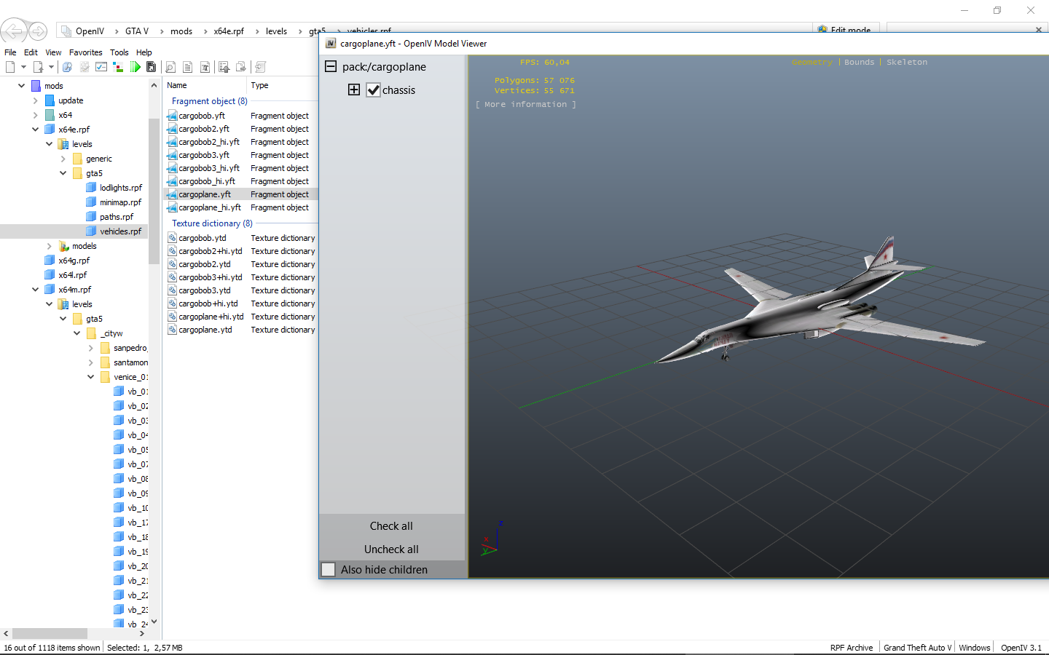Screen dimensions: 1049x655
Task: Expand the models folder in tree
Action: (x=49, y=246)
